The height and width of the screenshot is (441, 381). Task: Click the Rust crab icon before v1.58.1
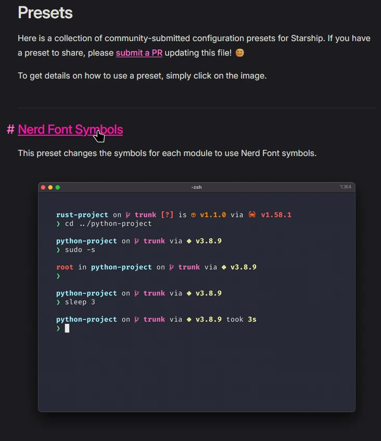[x=252, y=215]
